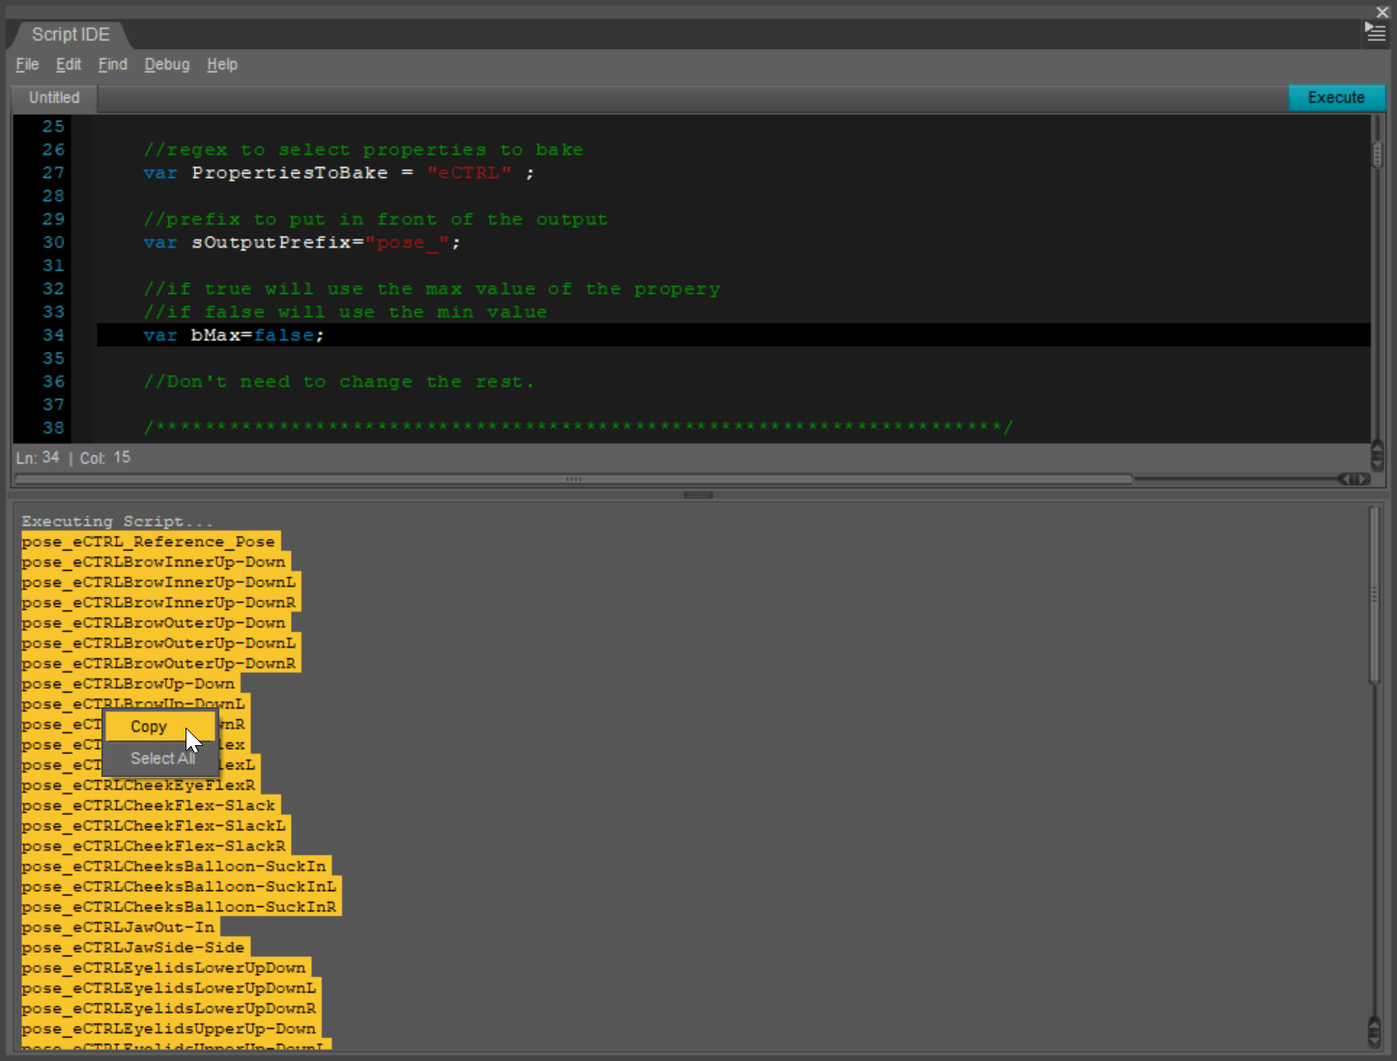Choose Select All from the context menu
The width and height of the screenshot is (1397, 1061).
(x=160, y=759)
